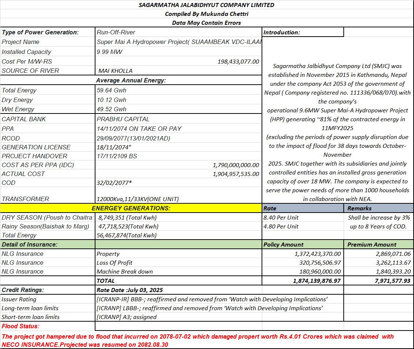This screenshot has width=414, height=349.
Task: Select the 'TRANSFORMER' label
Action: coord(26,199)
